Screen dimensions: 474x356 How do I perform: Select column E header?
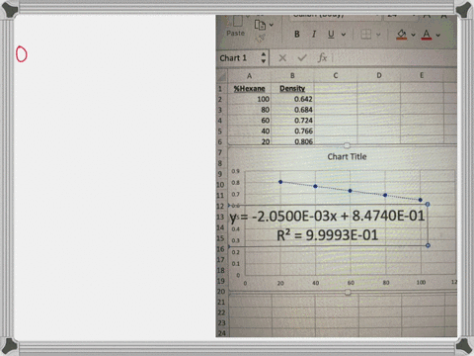(x=422, y=75)
